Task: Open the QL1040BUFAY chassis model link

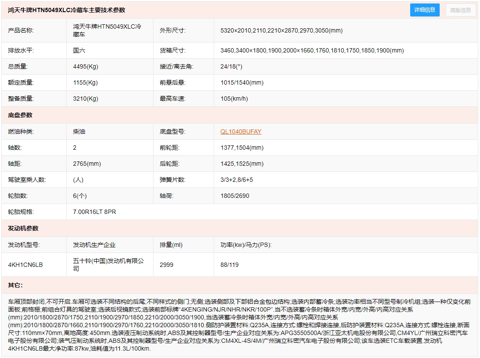Action: point(241,131)
